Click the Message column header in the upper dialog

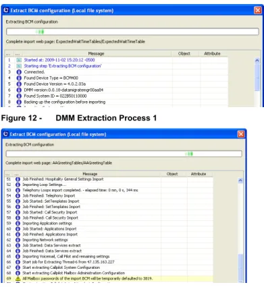pyautogui.click(x=96, y=54)
